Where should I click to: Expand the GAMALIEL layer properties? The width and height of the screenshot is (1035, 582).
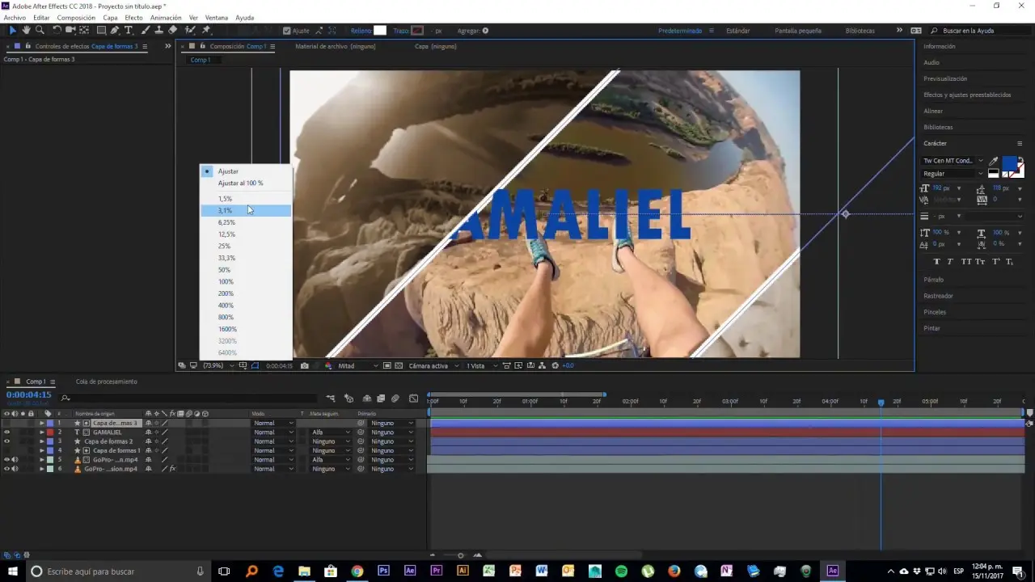(42, 432)
